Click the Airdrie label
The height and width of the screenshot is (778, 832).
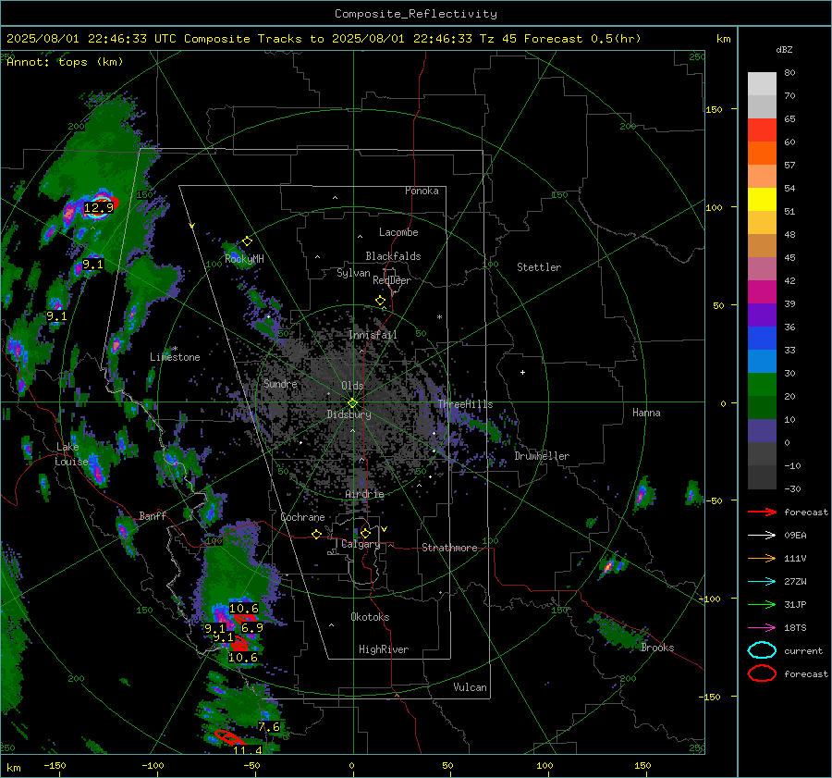[364, 494]
